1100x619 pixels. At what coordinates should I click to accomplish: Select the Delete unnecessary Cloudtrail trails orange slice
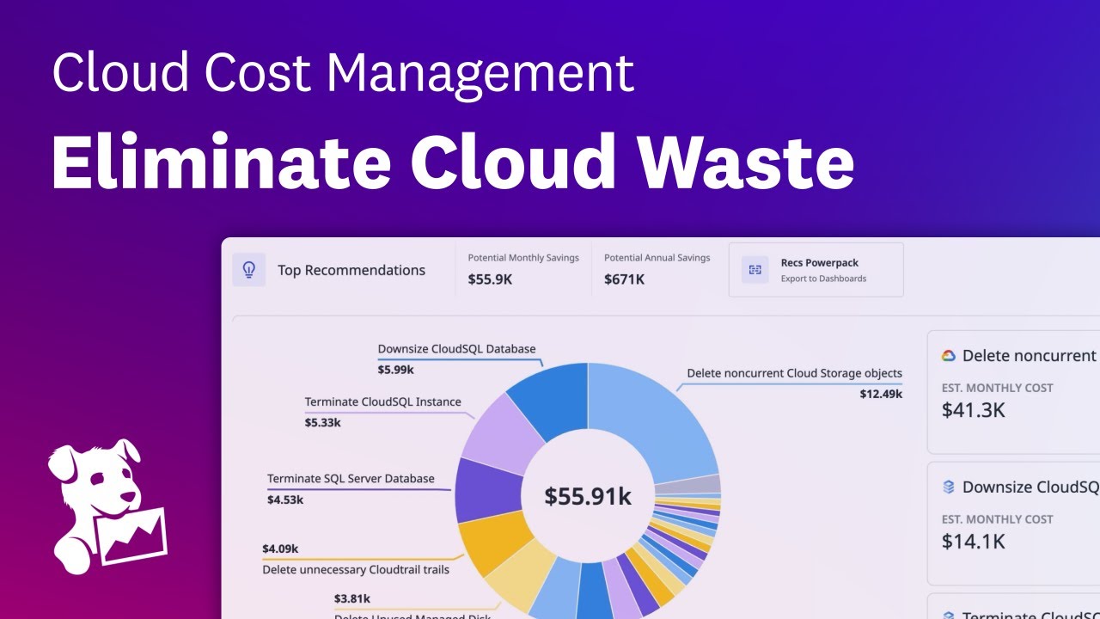494,542
